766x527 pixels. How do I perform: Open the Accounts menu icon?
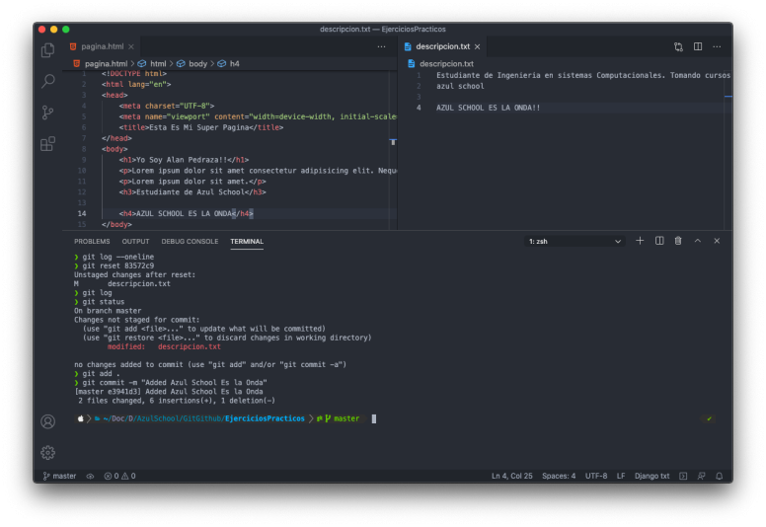[47, 421]
